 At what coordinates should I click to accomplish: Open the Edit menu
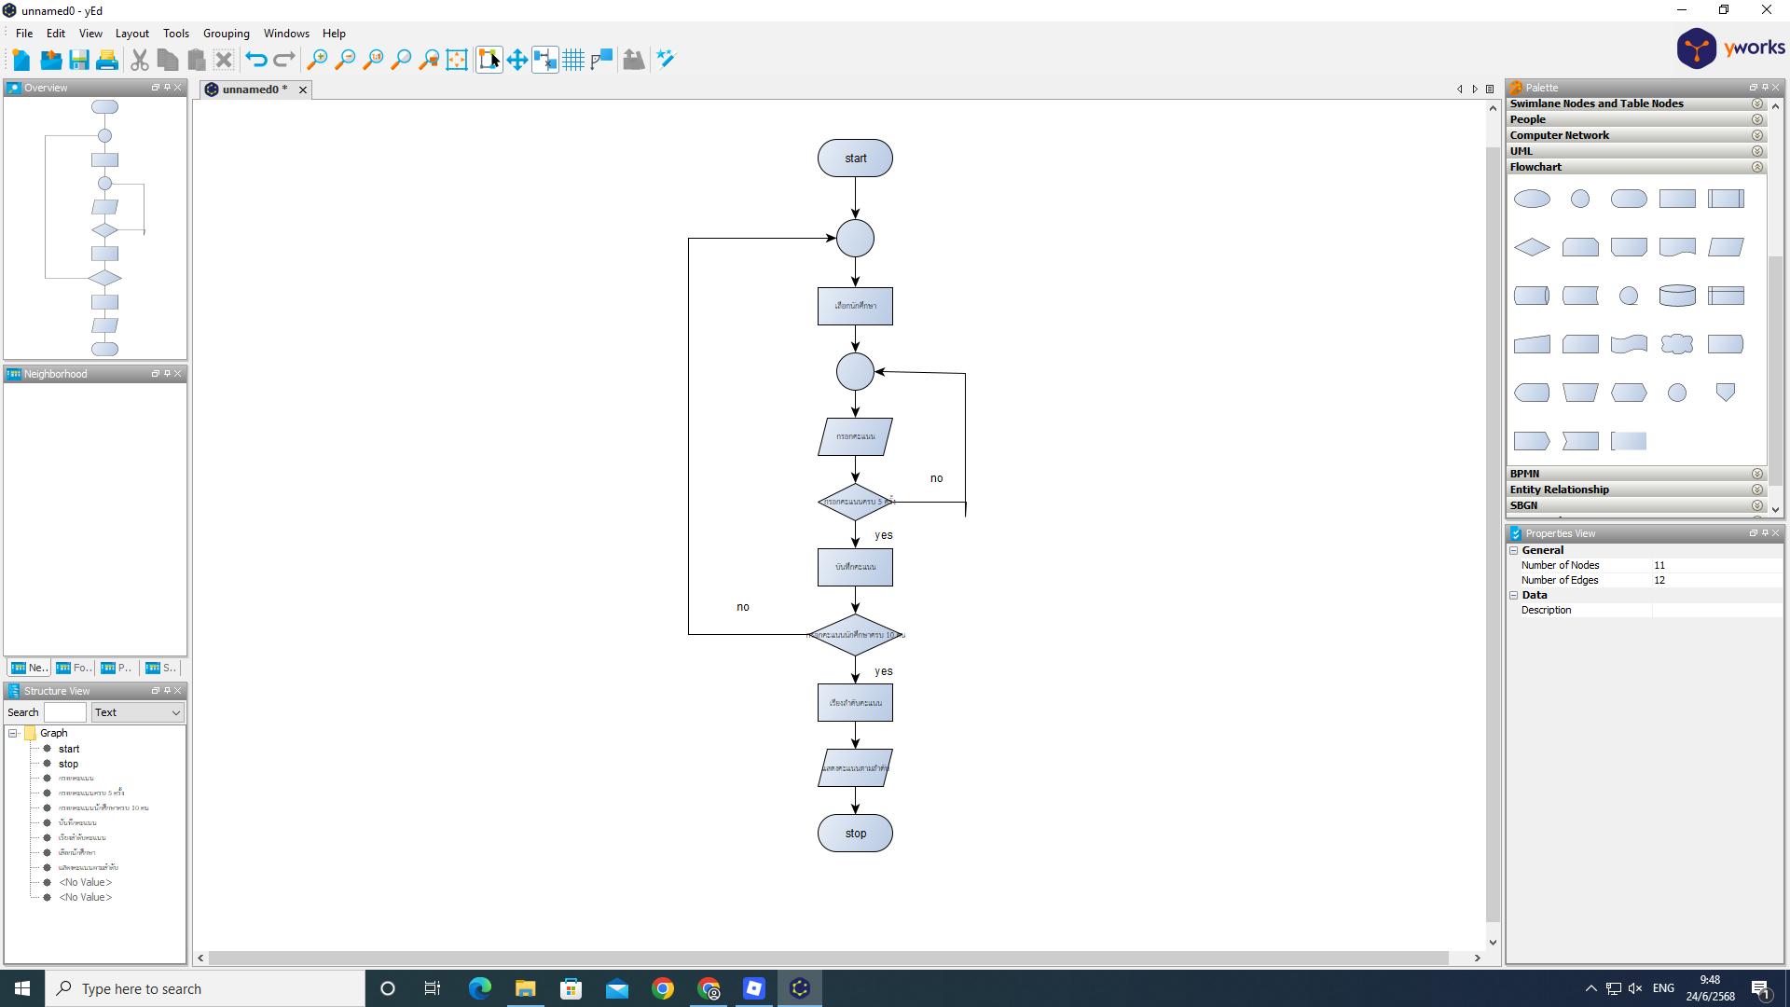[56, 34]
